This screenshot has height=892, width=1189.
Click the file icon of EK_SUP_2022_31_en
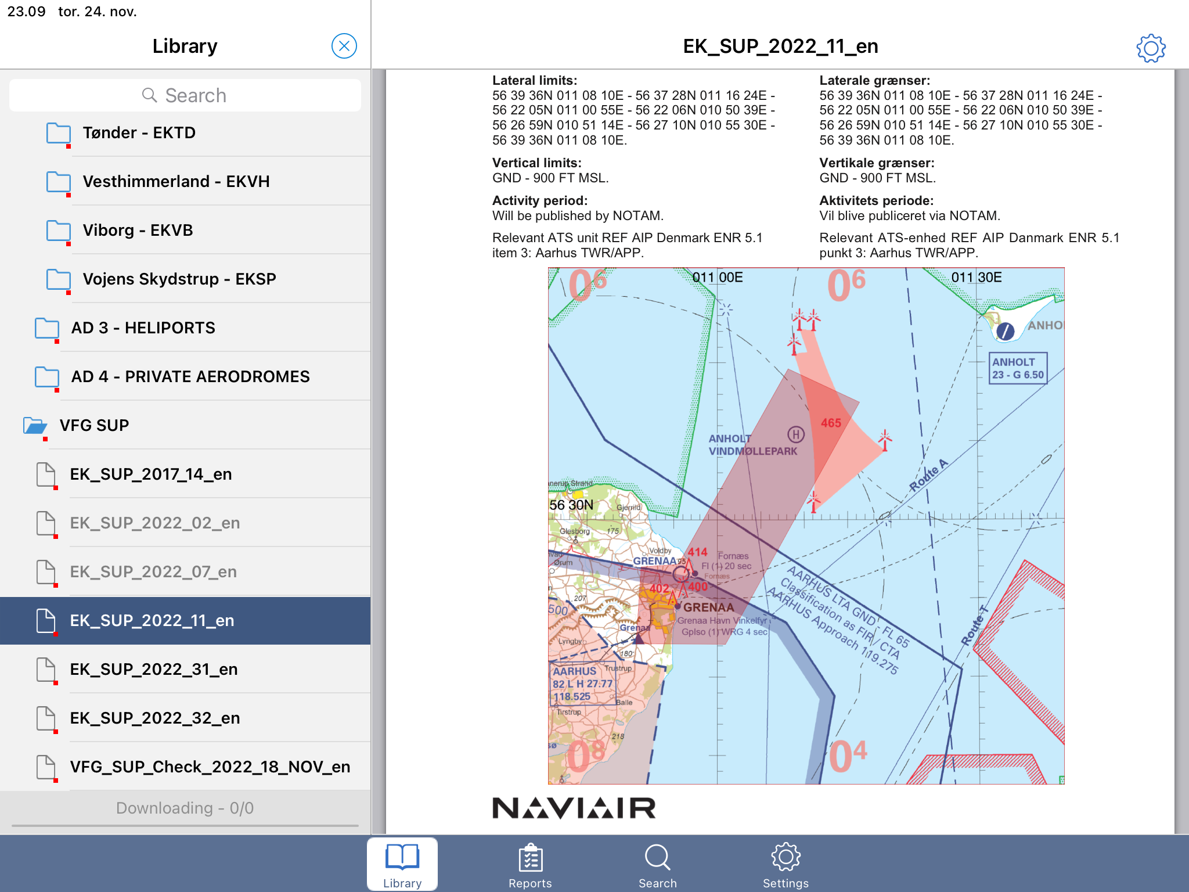[46, 670]
